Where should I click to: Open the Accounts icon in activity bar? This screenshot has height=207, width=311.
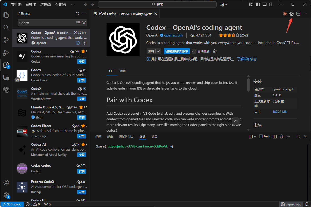tap(6, 183)
